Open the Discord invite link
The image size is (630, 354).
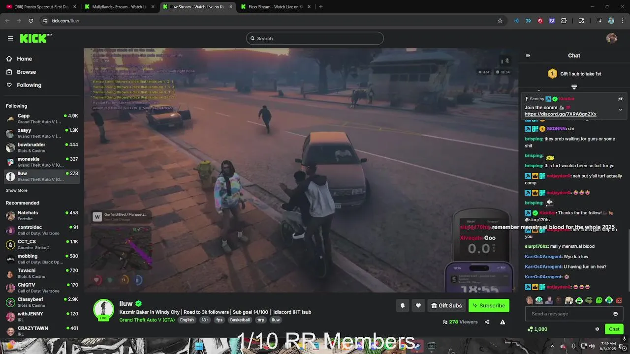560,114
